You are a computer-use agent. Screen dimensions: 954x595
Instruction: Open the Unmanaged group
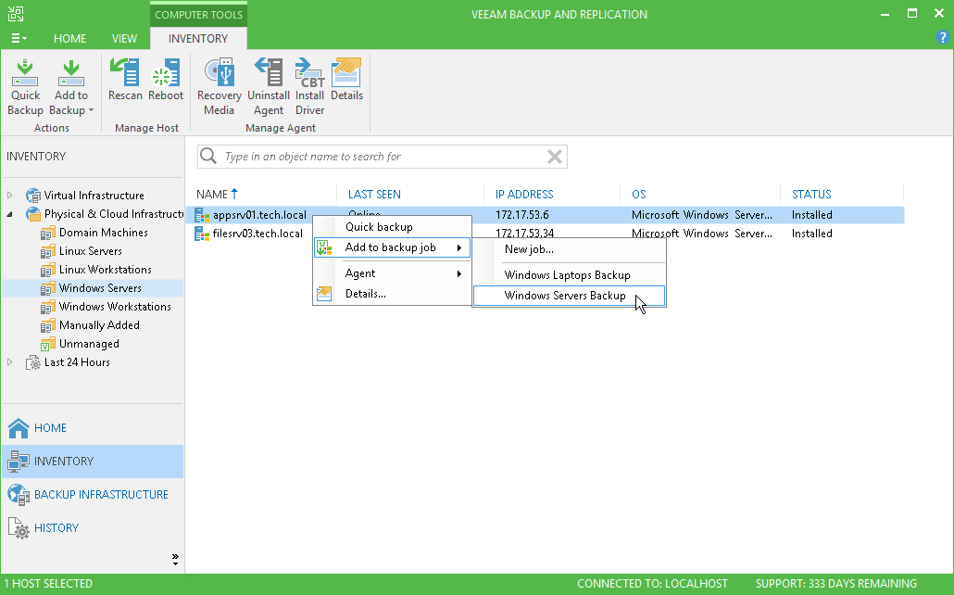point(89,344)
